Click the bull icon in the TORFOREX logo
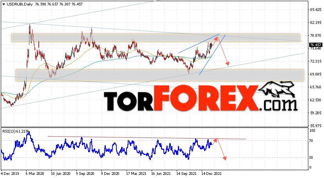324x178 pixels. (279, 90)
